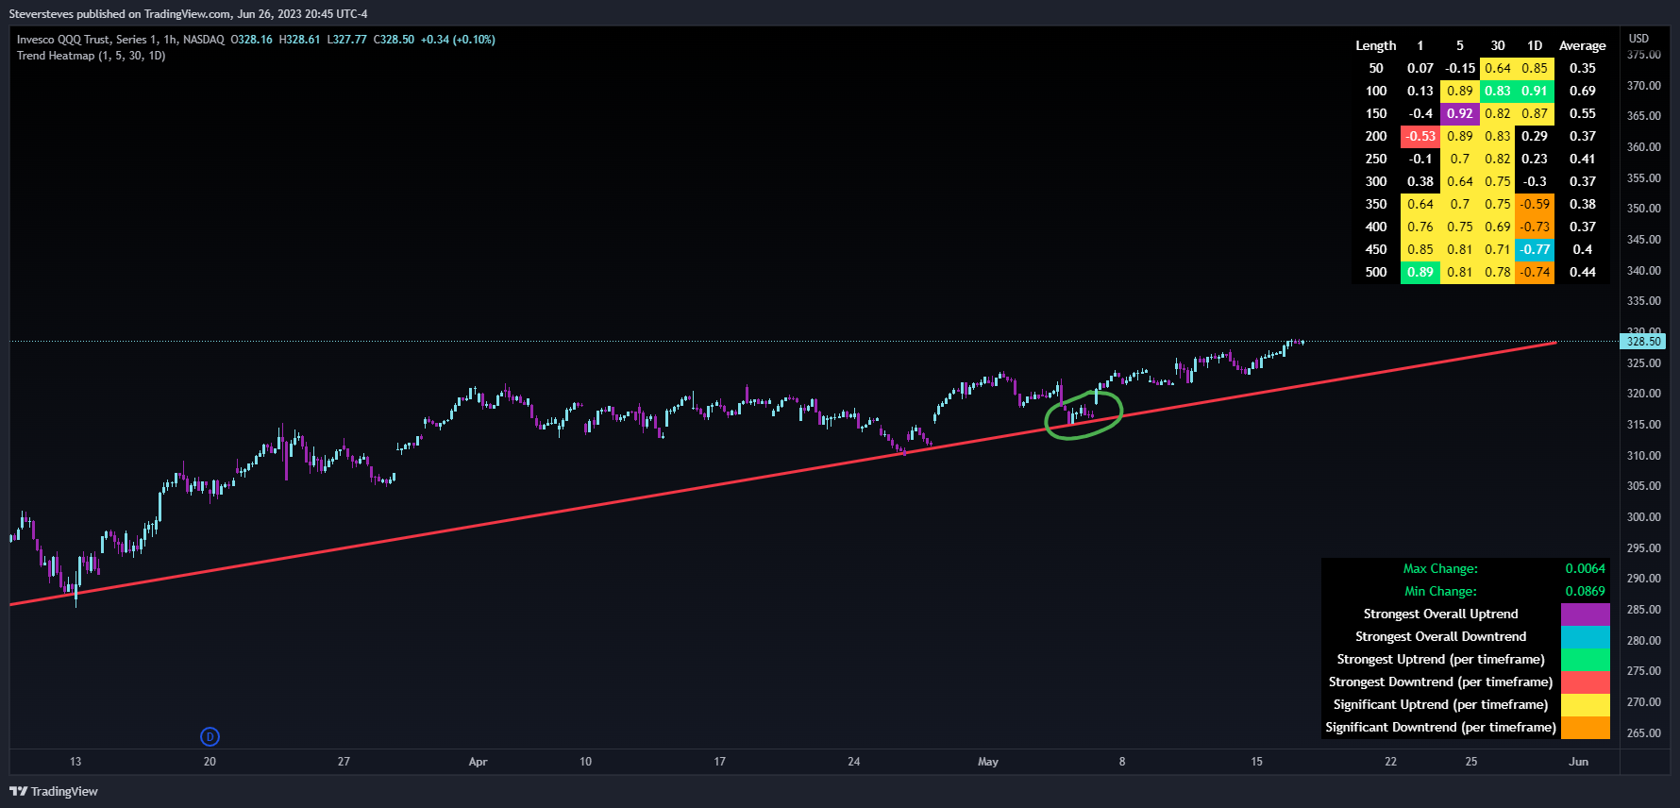Click the +0.34 (+0.10%) change value
This screenshot has width=1680, height=808.
click(x=458, y=40)
